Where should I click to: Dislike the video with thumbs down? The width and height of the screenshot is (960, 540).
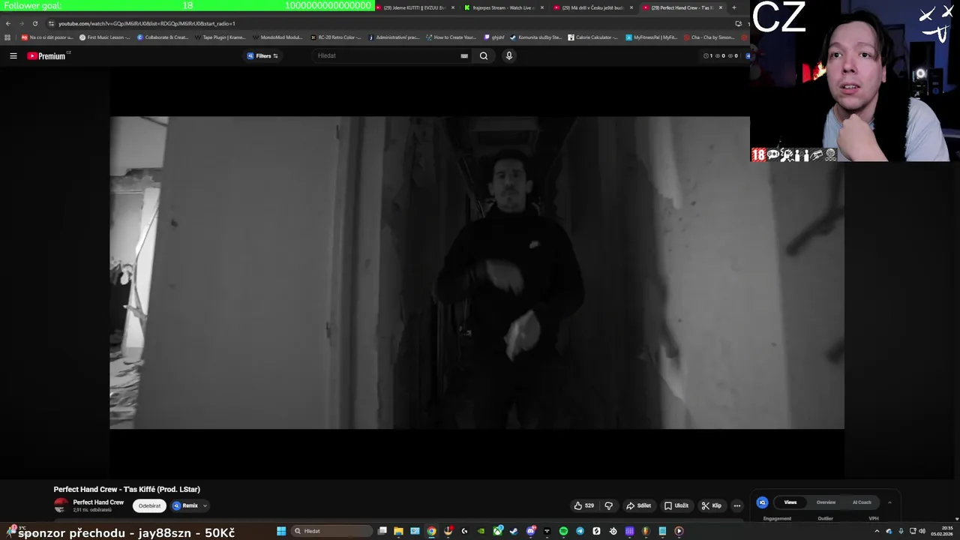point(608,505)
